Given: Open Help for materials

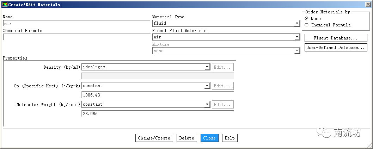Looking at the screenshot, I should pos(230,138).
